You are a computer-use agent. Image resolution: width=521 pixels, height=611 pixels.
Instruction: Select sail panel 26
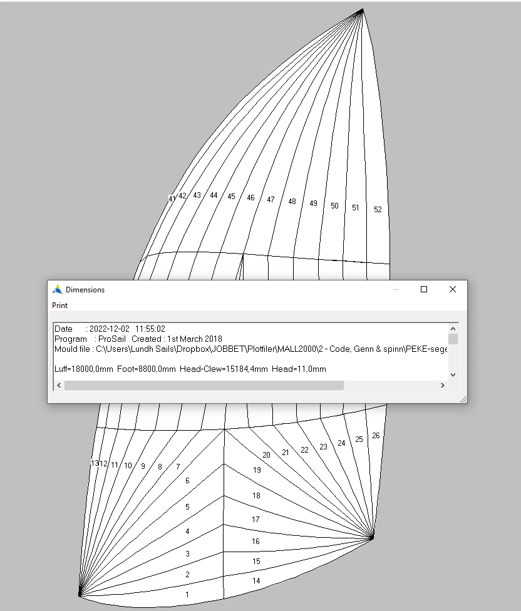click(x=376, y=436)
